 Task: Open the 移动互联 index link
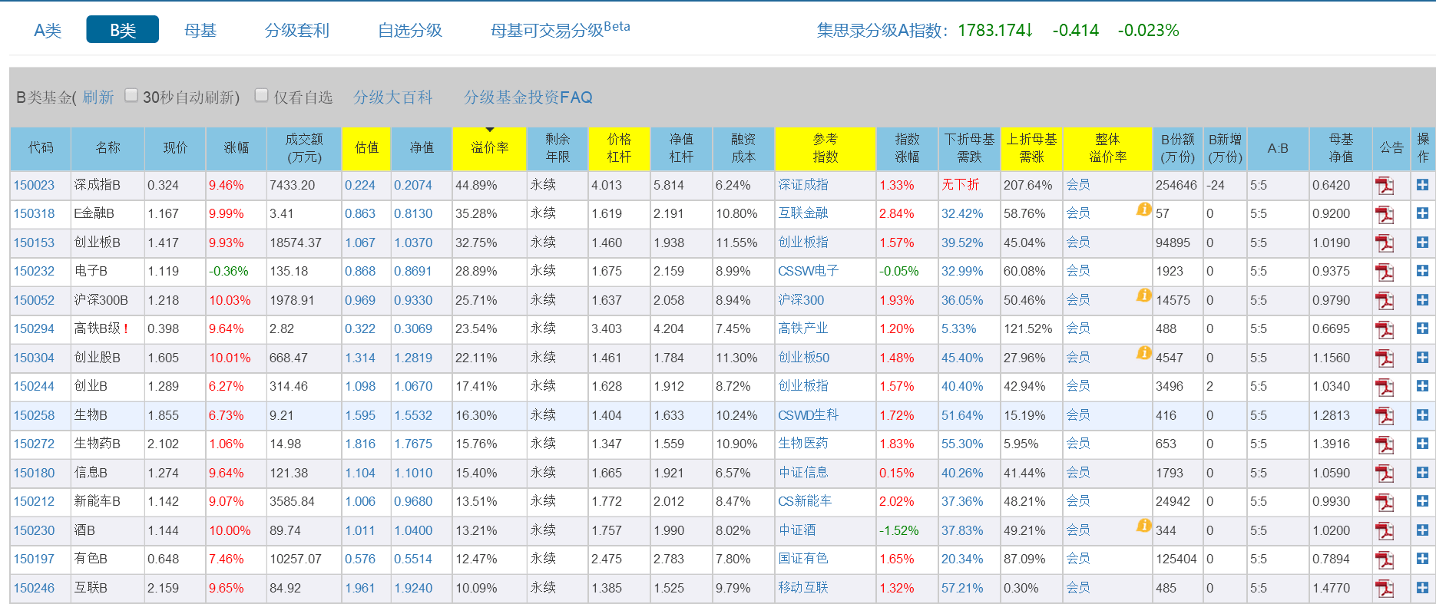tap(803, 588)
